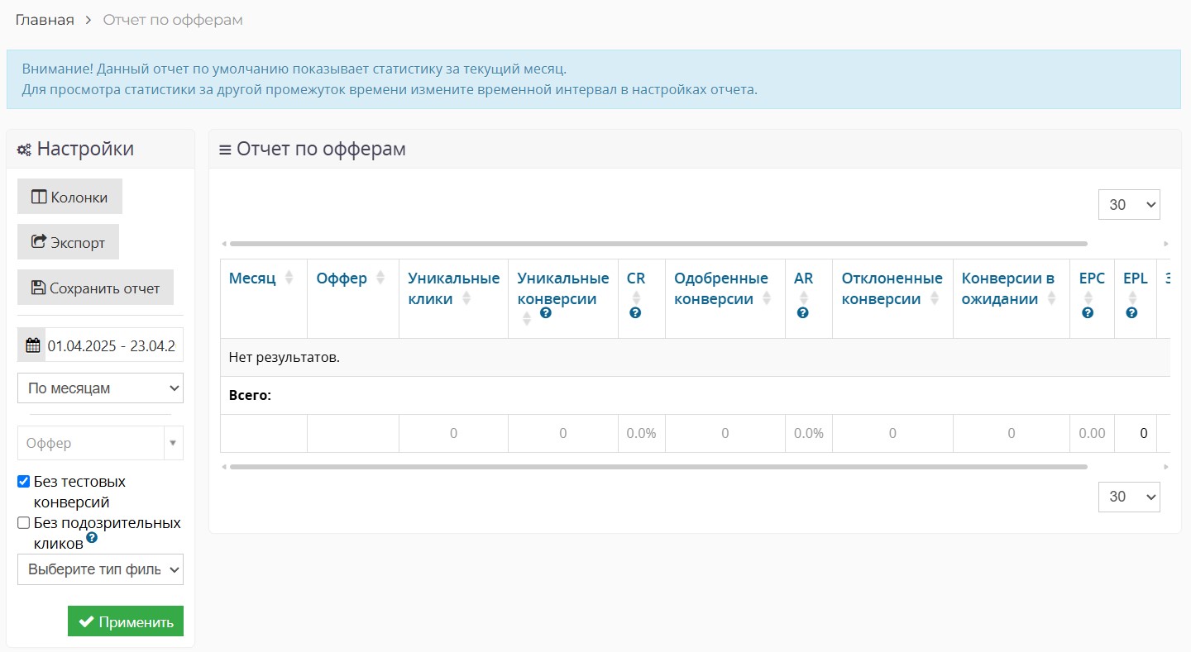Open the Выберите тип фильтра dropdown
1191x652 pixels.
click(x=100, y=569)
